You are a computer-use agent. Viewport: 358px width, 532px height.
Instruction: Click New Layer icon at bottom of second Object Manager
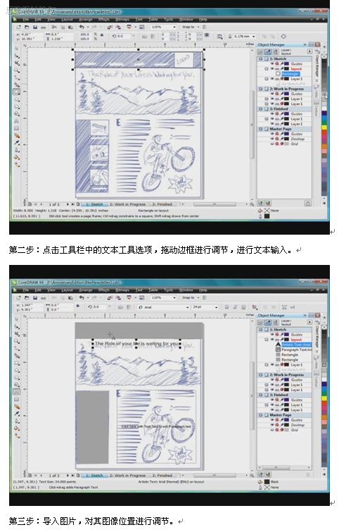(x=260, y=474)
